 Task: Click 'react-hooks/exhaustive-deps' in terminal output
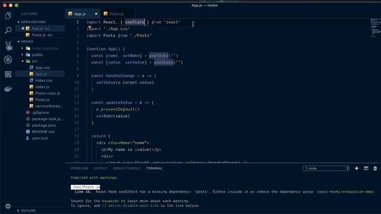pyautogui.click(x=345, y=191)
